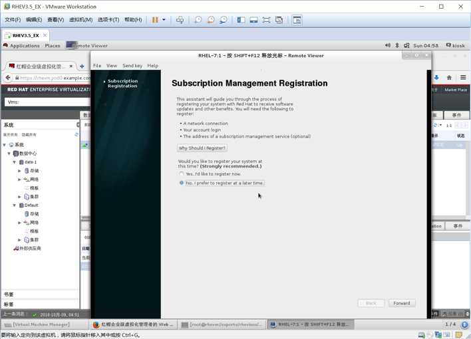Open the kiosk user menu
Screen dimensions: 471x339
coord(456,45)
